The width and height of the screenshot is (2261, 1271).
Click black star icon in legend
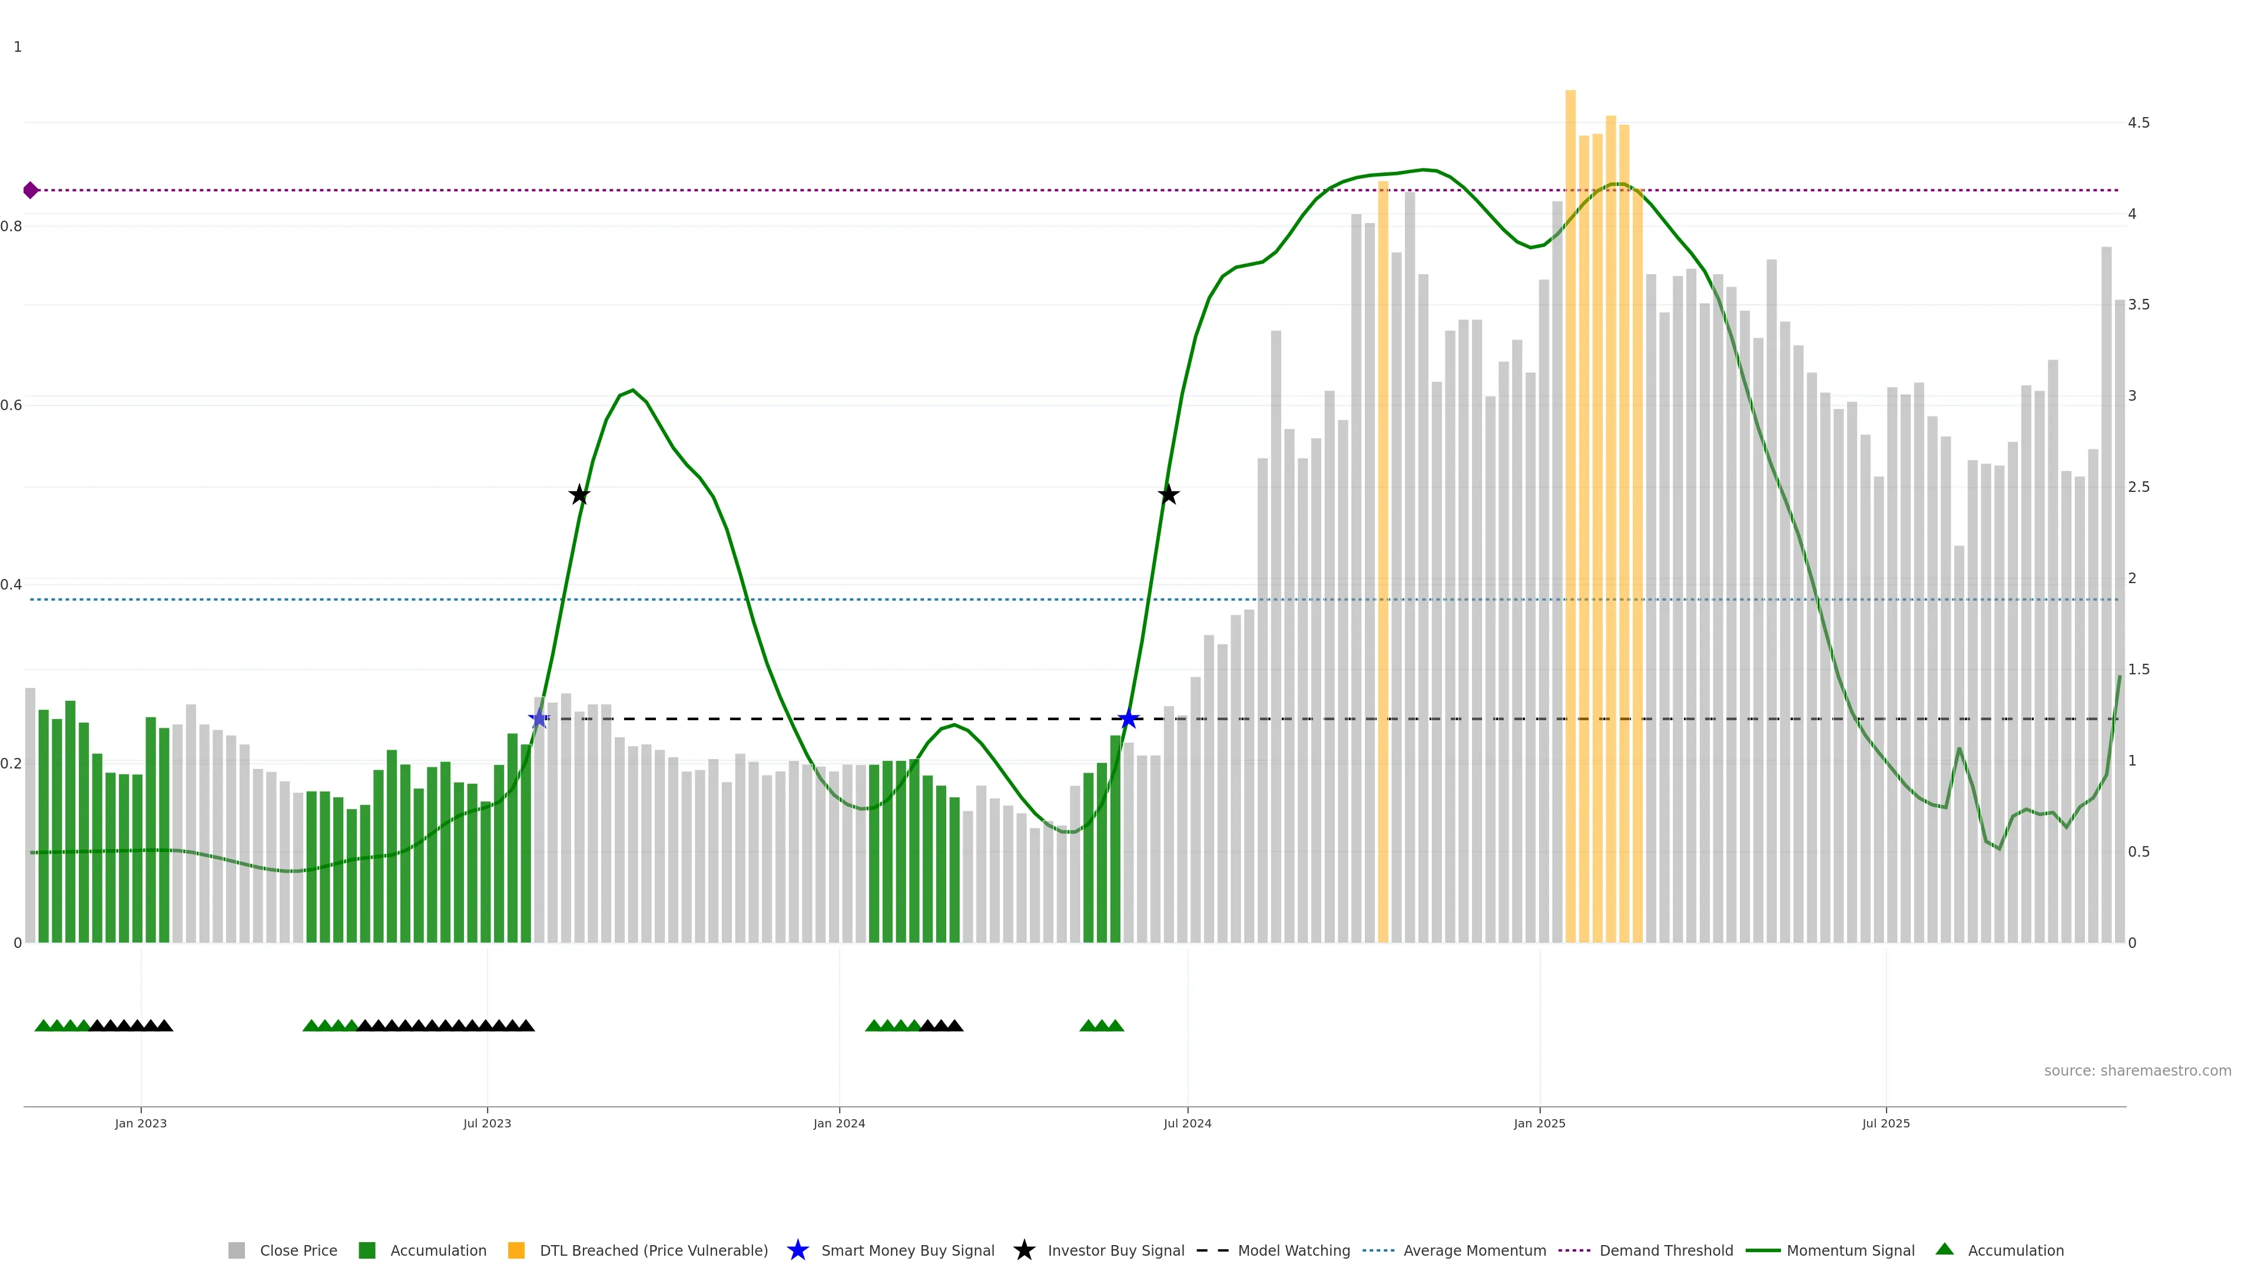click(1023, 1250)
